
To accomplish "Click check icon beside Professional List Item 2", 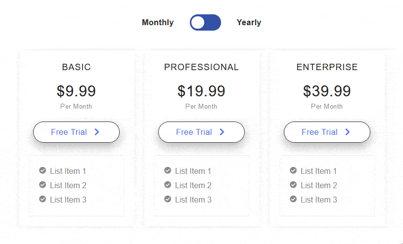I will point(168,185).
